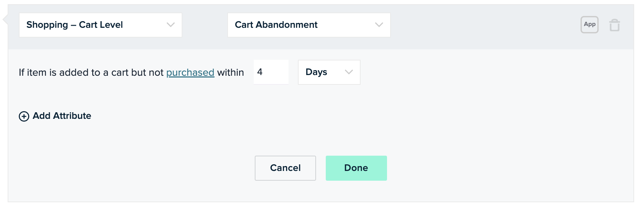639x205 pixels.
Task: Click the word within after purchased link
Action: coord(230,72)
